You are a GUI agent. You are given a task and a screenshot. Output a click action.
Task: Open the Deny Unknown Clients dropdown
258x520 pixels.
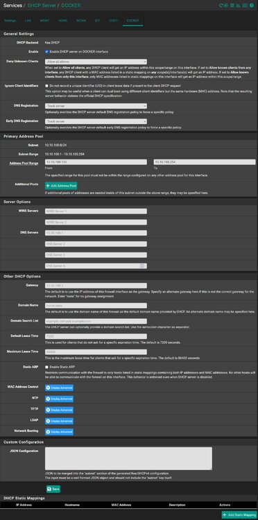[x=96, y=62]
